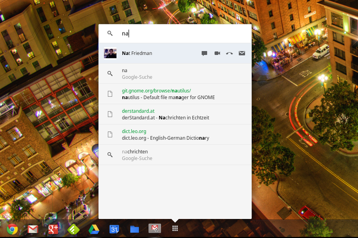358x238 pixels.
Task: Select the 'nachrichten' Google-Suche suggestion
Action: point(175,155)
